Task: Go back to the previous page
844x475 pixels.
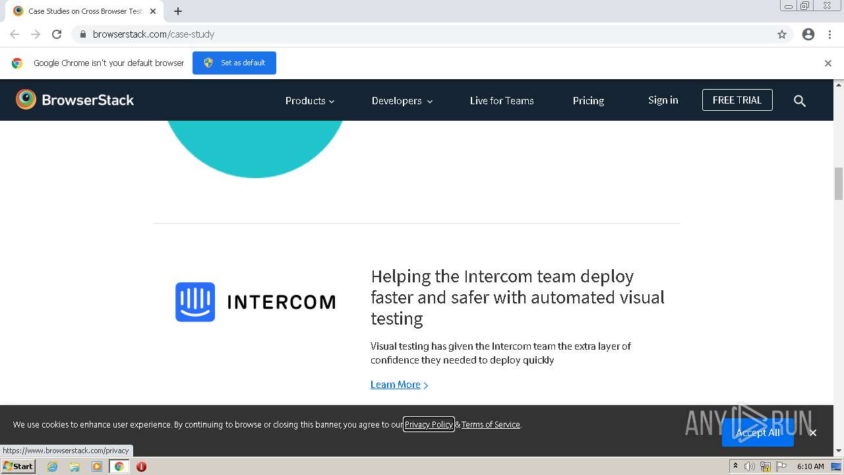Action: point(15,34)
